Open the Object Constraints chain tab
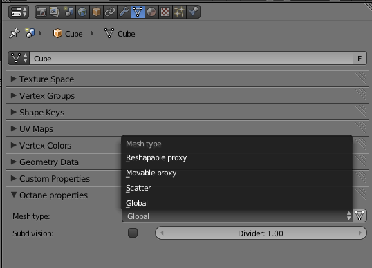Image resolution: width=372 pixels, height=268 pixels. tap(110, 12)
